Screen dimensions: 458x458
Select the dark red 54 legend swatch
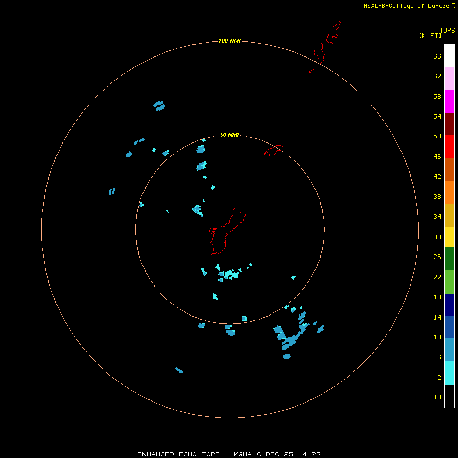point(449,124)
